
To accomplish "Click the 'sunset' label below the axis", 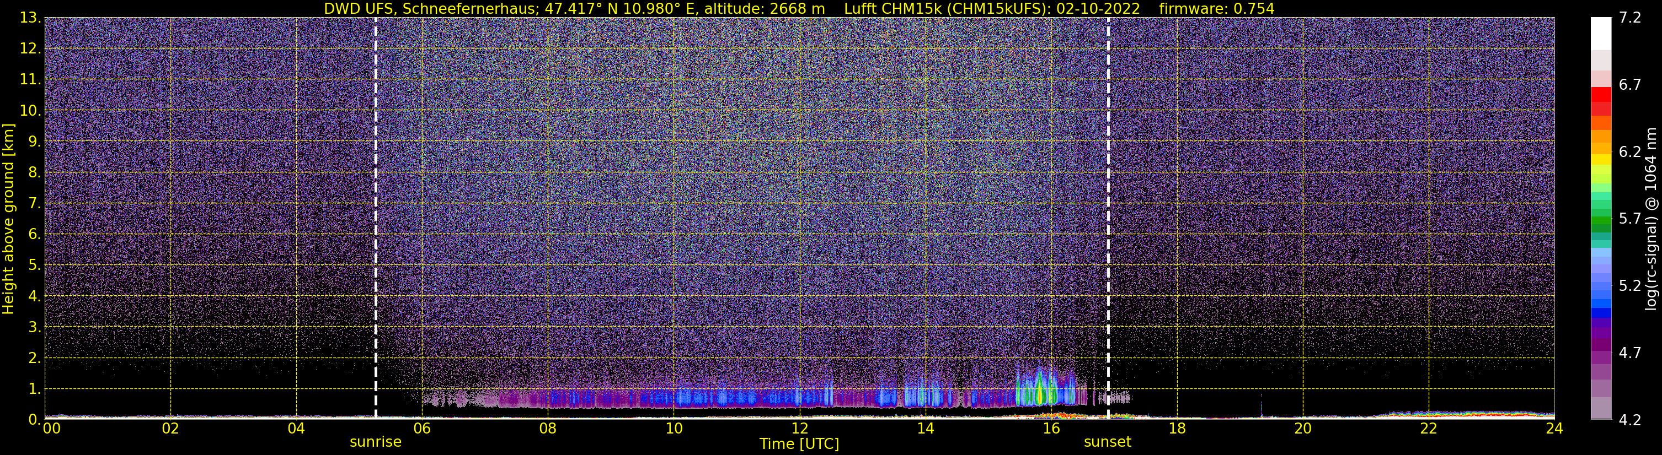I will click(x=1107, y=442).
